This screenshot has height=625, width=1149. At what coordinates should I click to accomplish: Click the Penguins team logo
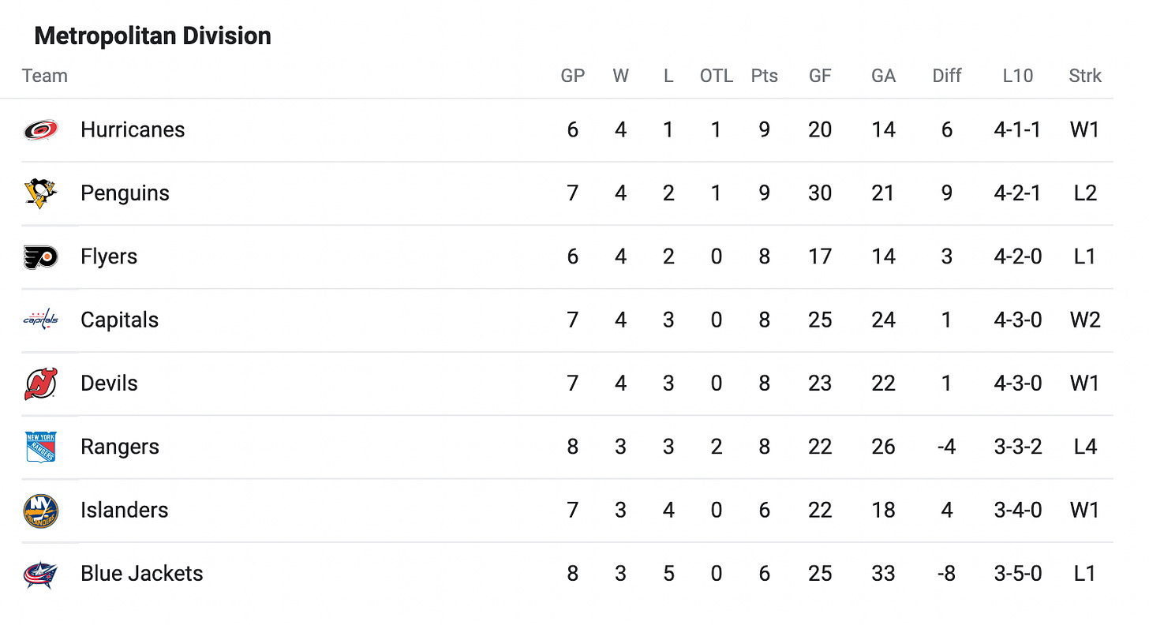pos(40,193)
